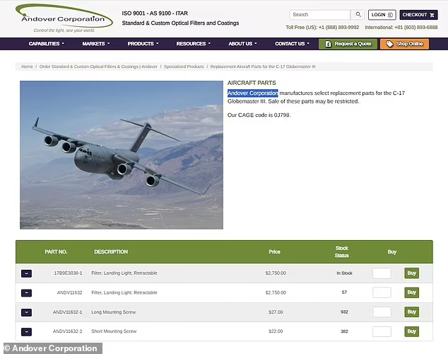The image size is (448, 354).
Task: Buy the Short Mounting Screw
Action: [x=412, y=331]
